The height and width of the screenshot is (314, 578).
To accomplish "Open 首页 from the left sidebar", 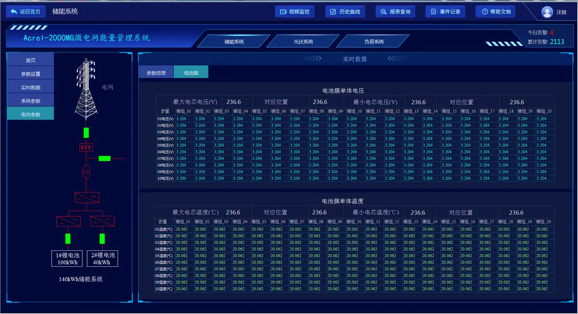I will (x=30, y=59).
